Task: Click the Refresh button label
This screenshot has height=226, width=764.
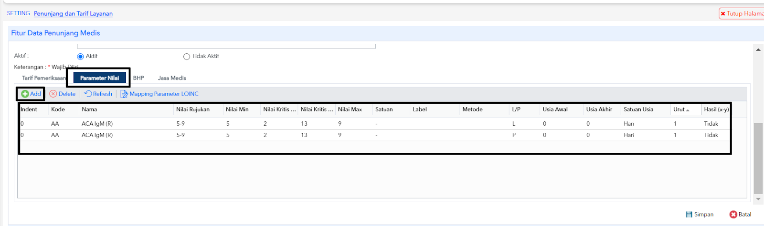Action: tap(102, 94)
